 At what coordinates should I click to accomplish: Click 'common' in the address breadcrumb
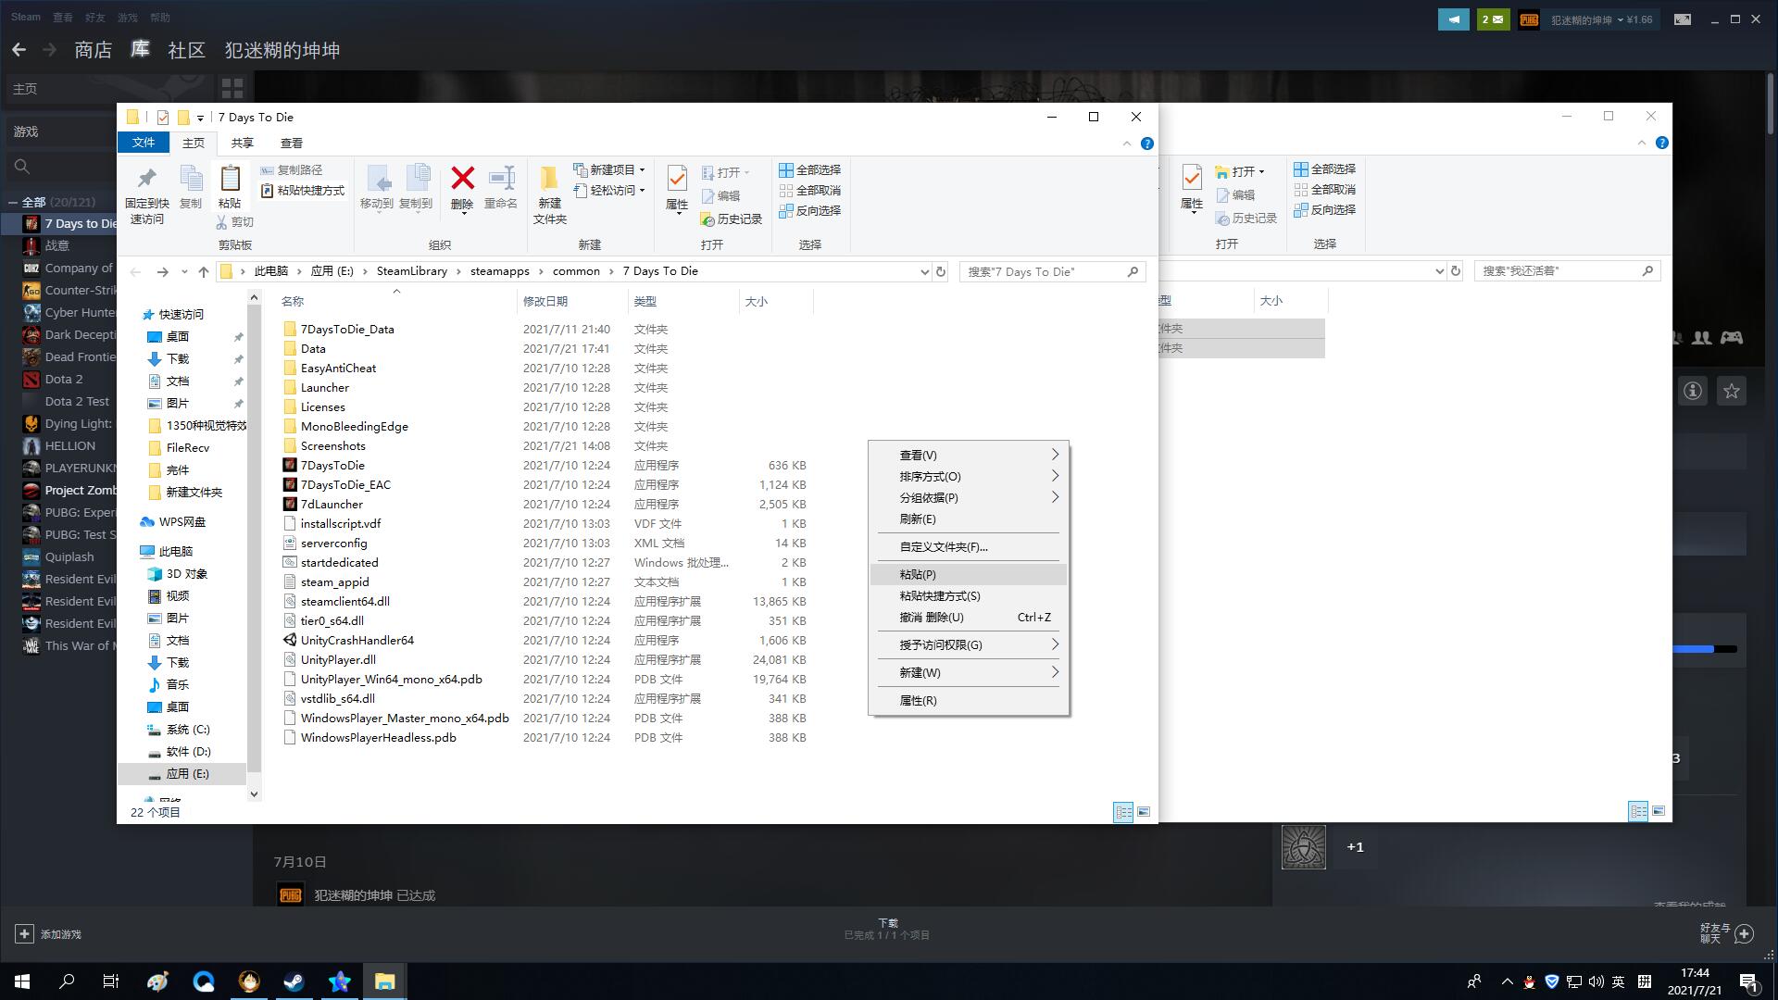click(576, 271)
